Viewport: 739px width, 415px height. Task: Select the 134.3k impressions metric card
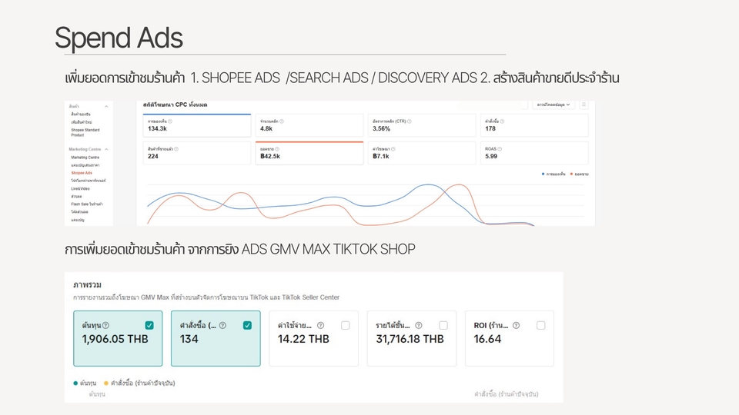tap(196, 125)
